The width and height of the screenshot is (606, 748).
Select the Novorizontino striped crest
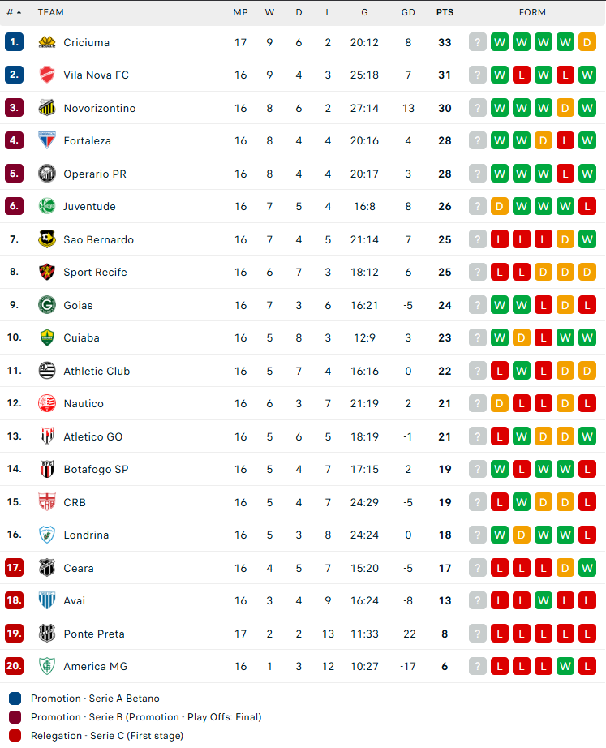coord(47,108)
